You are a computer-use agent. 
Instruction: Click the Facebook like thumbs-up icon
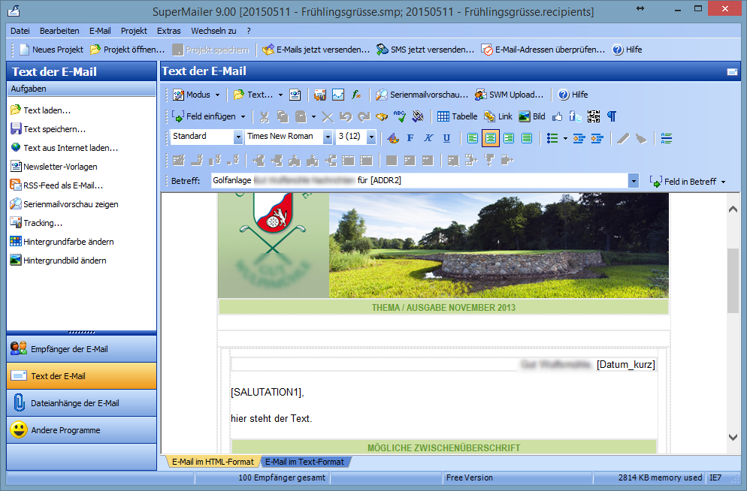coord(558,116)
